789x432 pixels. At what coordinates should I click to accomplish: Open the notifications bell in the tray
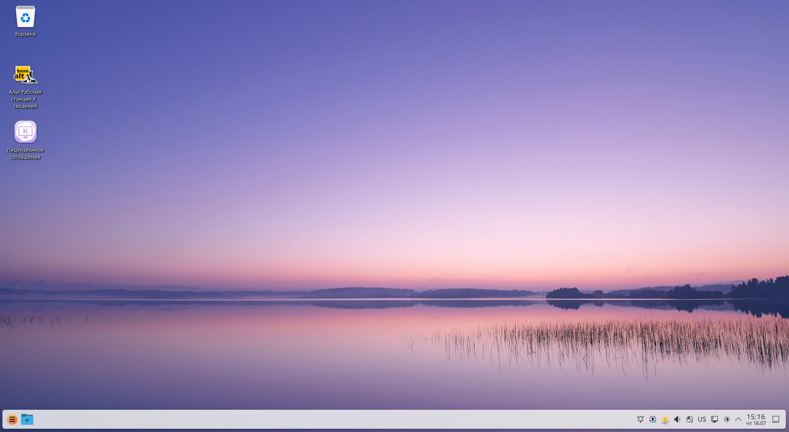coord(640,419)
